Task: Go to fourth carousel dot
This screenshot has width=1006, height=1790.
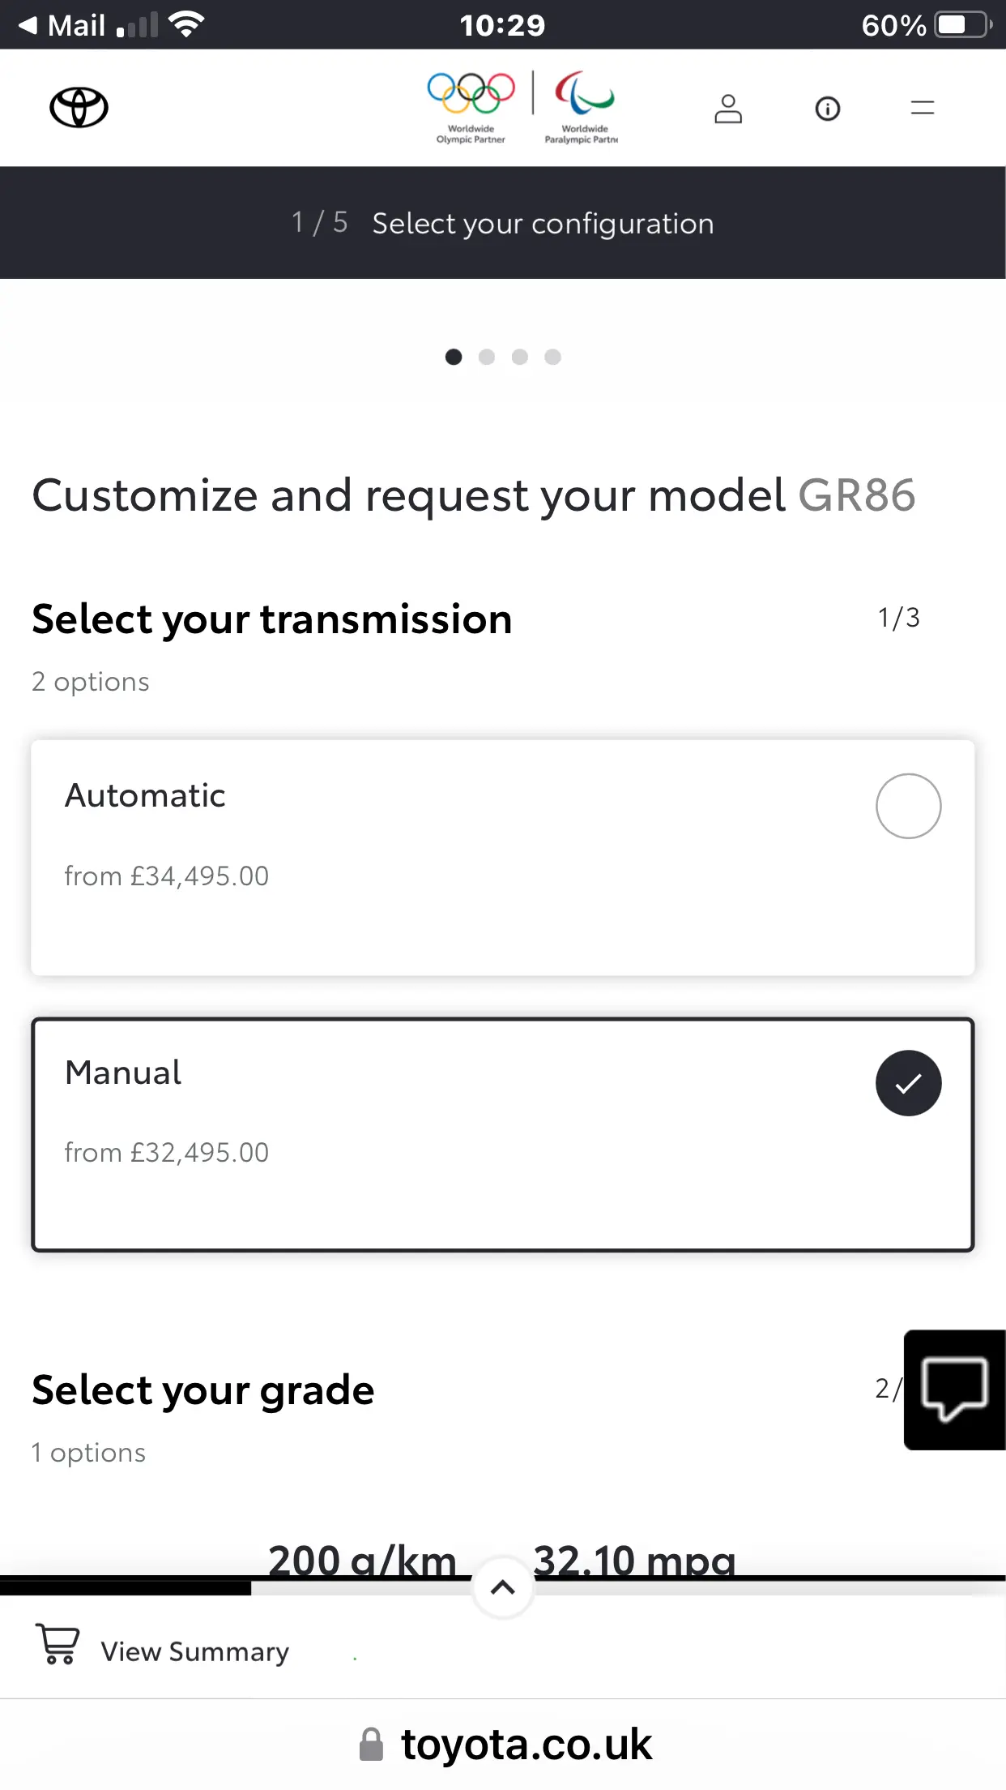Action: [x=553, y=357]
